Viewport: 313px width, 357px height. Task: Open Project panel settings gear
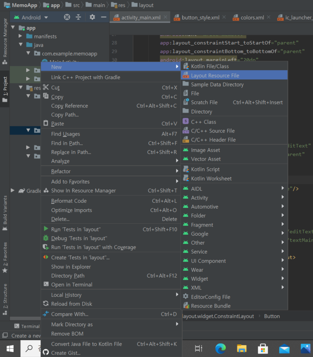(92, 17)
